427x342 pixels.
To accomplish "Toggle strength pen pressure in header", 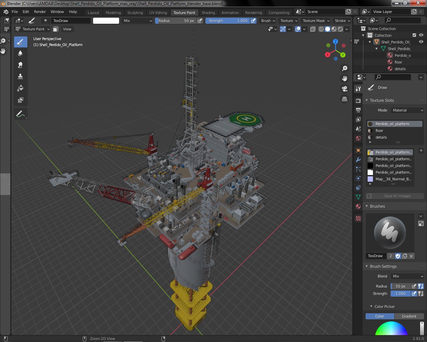I will (254, 21).
